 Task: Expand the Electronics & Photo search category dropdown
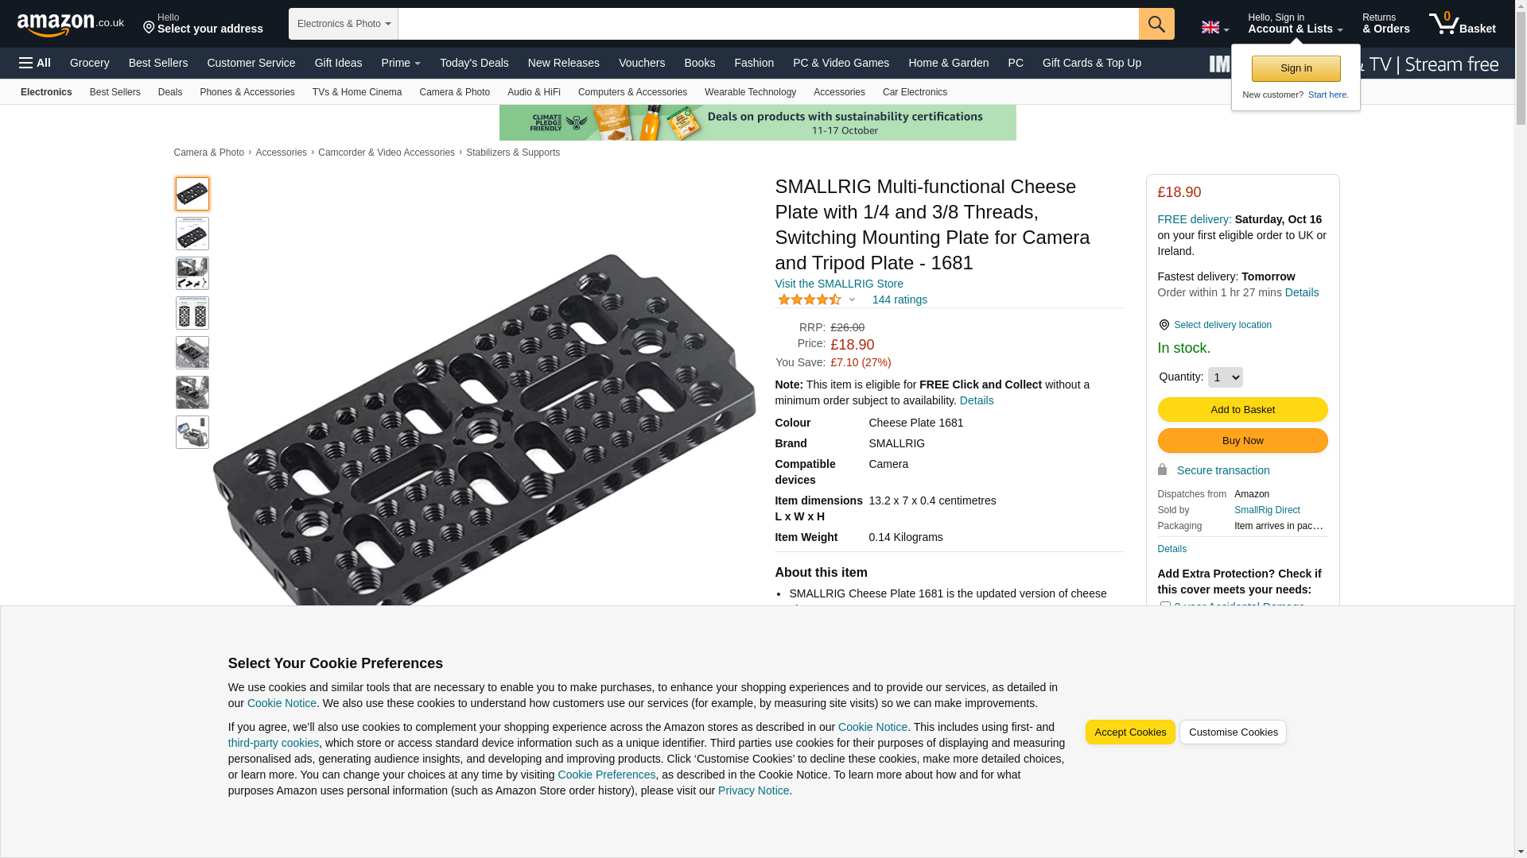coord(344,24)
